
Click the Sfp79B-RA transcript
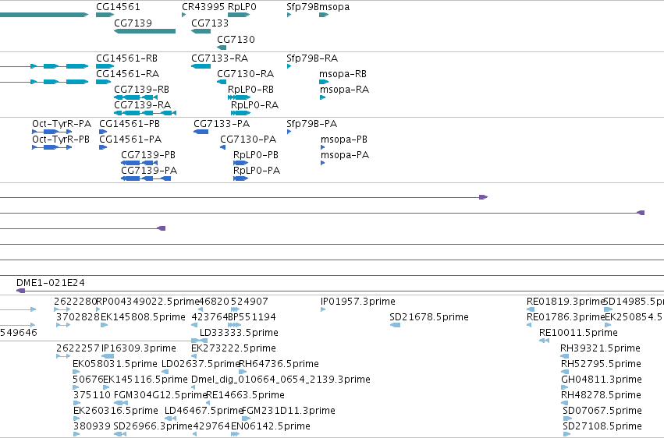click(x=289, y=66)
